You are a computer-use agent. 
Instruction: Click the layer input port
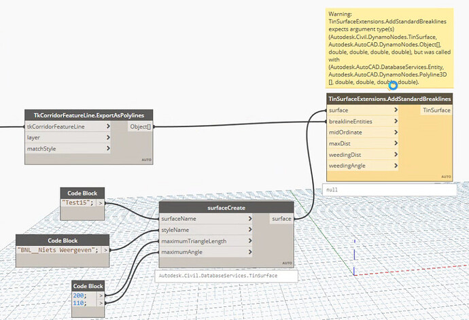click(x=68, y=137)
